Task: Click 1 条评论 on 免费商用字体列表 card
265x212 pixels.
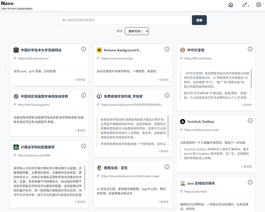Action: tap(164, 151)
